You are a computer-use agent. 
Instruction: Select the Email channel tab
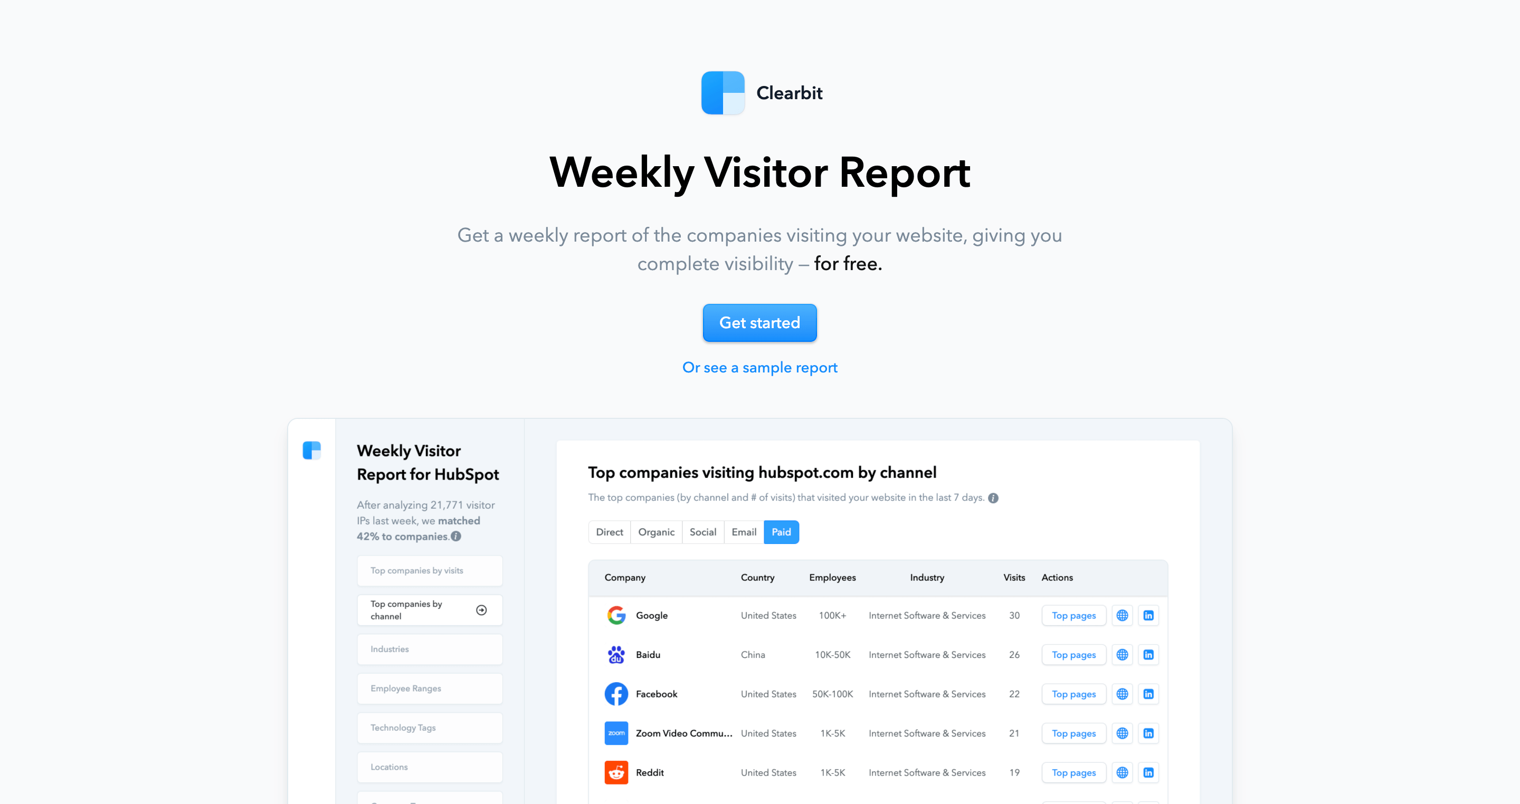[x=743, y=532]
